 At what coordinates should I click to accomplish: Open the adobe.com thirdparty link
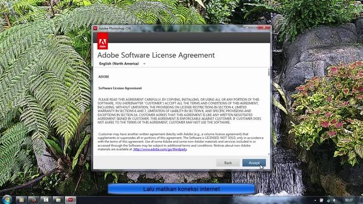[x=160, y=150]
